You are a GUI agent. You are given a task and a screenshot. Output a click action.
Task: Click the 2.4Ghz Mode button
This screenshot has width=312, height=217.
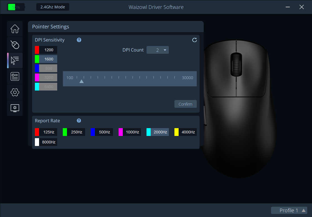53,7
